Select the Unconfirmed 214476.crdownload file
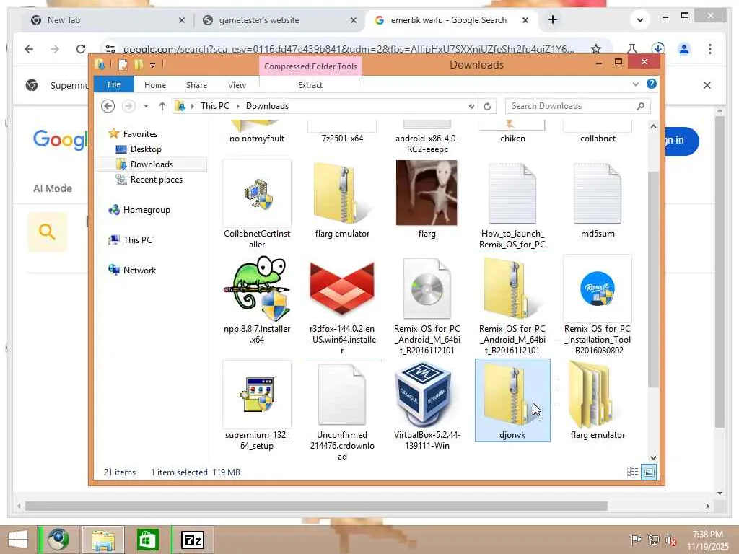Image resolution: width=739 pixels, height=554 pixels. click(341, 395)
